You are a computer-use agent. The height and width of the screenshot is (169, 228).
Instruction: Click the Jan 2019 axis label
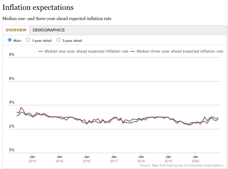click(168, 159)
